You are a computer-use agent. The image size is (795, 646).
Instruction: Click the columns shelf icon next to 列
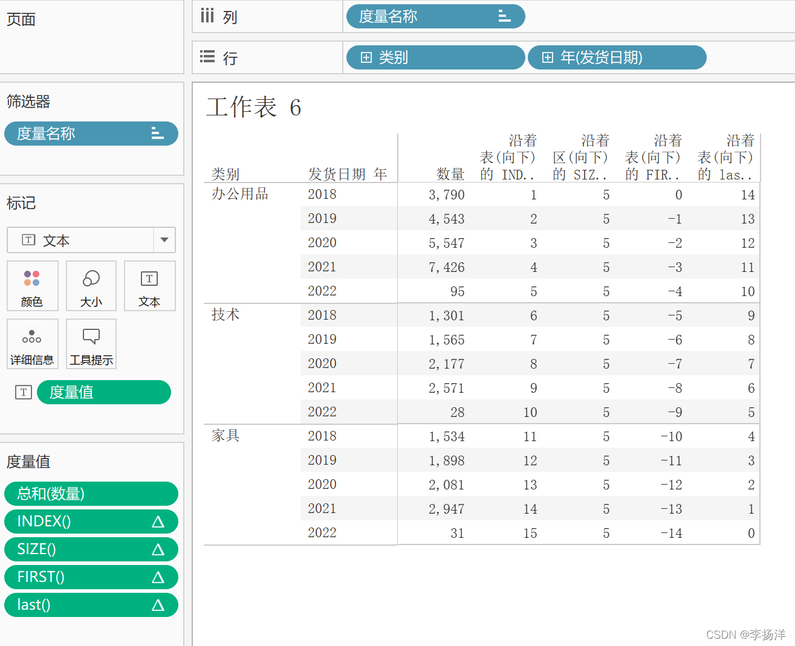tap(207, 16)
